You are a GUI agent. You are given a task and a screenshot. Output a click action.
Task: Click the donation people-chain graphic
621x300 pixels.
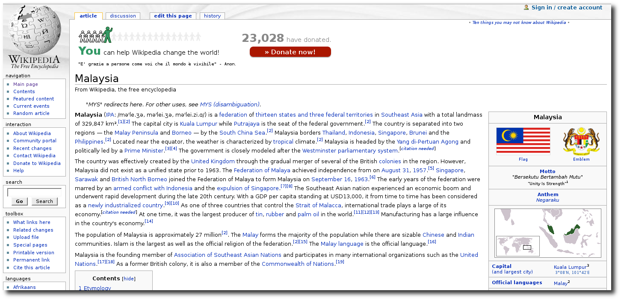pyautogui.click(x=140, y=35)
